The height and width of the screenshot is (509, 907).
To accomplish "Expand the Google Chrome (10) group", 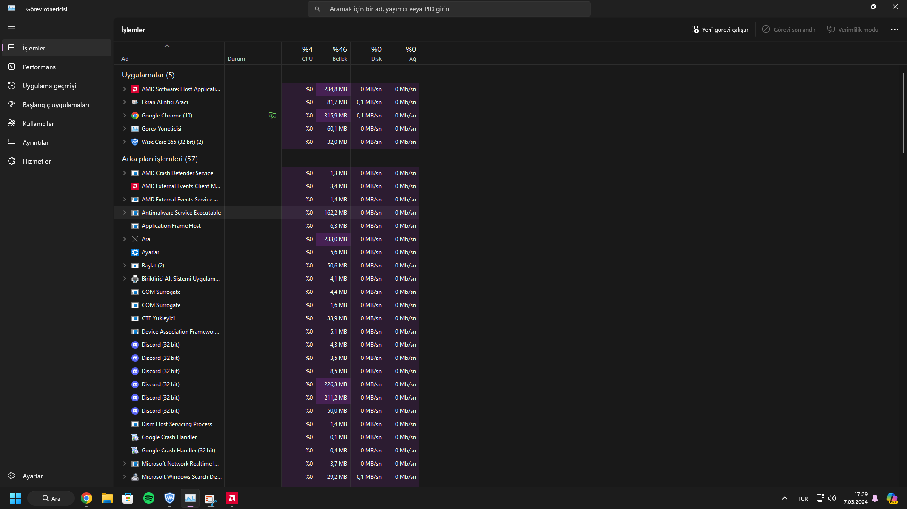I will point(125,116).
